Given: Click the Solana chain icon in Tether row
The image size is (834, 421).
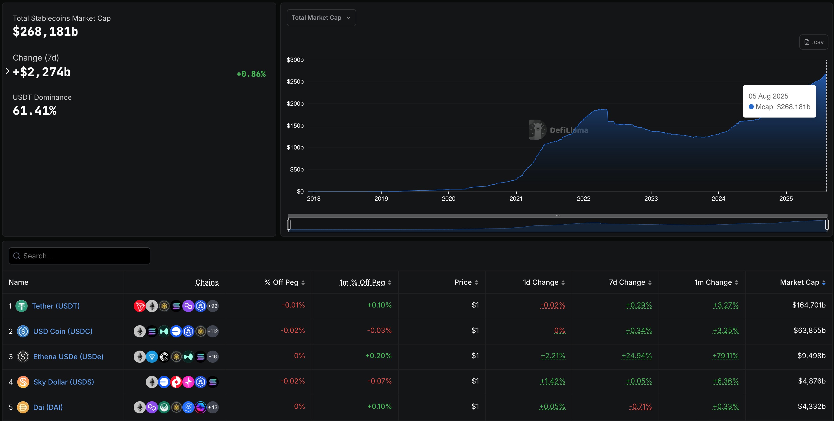Looking at the screenshot, I should [176, 306].
